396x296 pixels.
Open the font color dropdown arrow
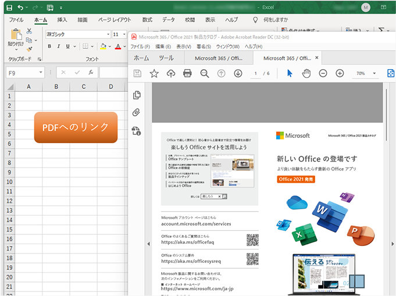point(125,47)
